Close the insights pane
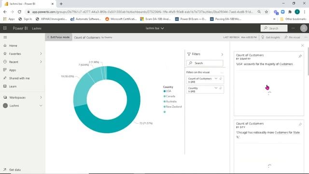Image resolution: width=309 pixels, height=174 pixels. 303,45
